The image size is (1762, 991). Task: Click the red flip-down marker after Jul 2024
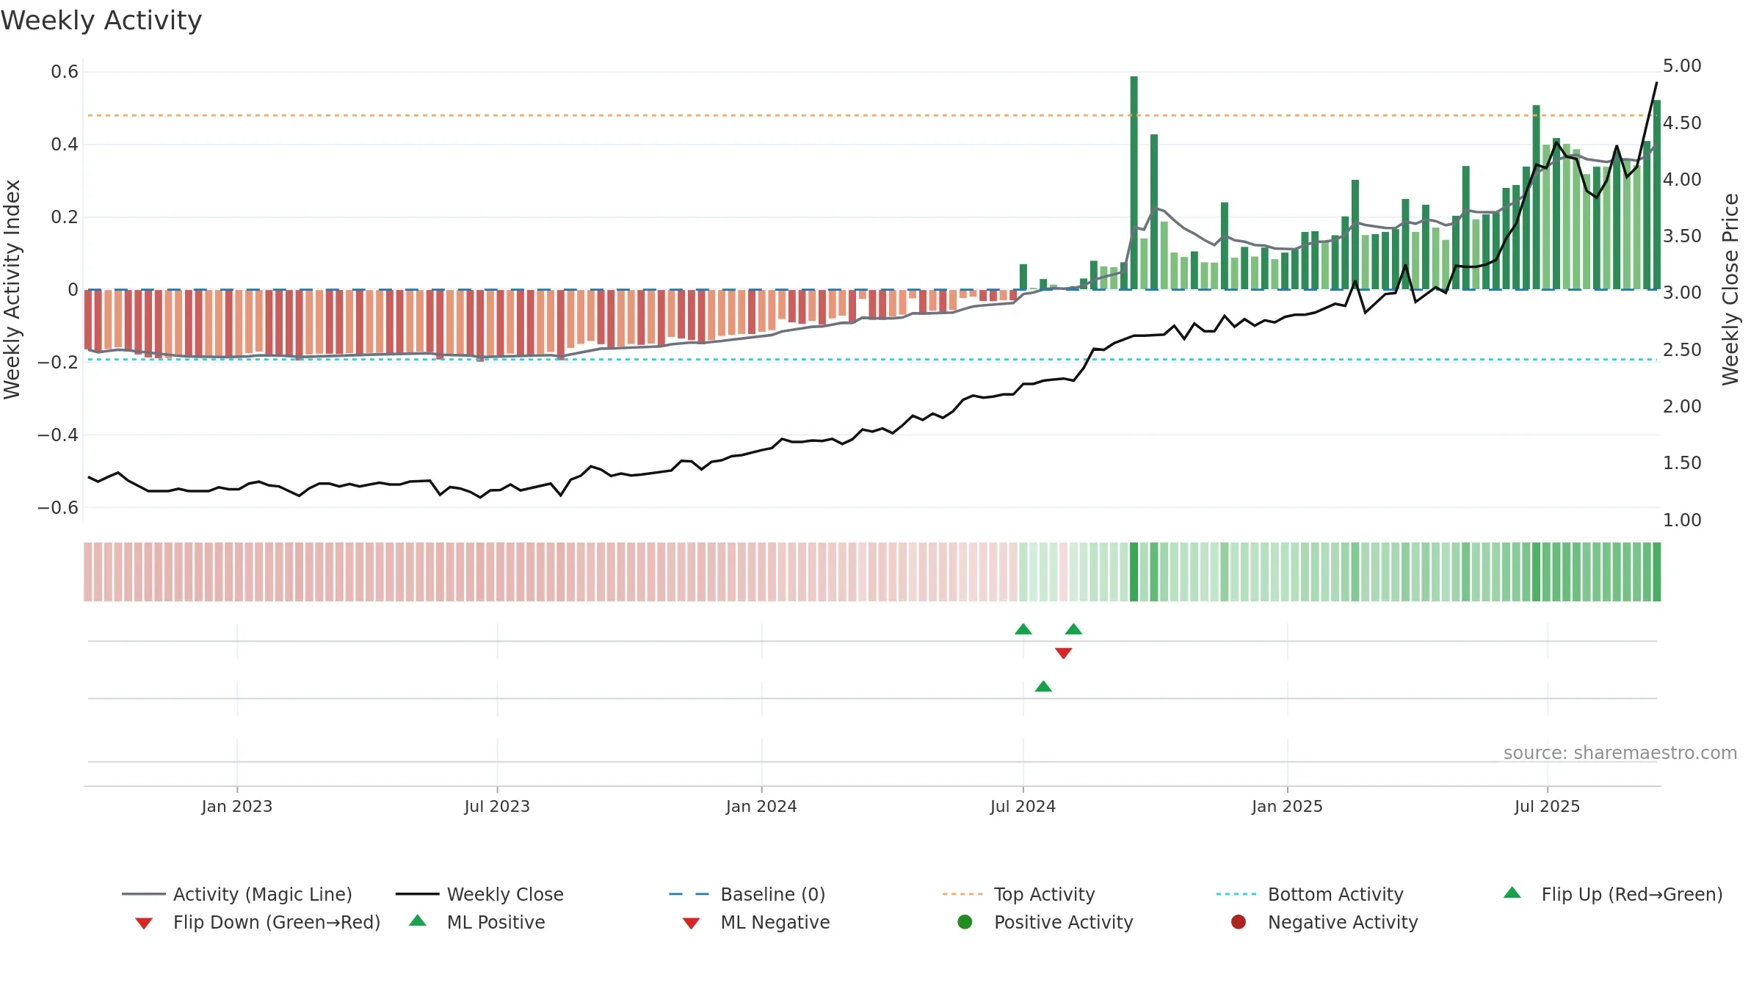pyautogui.click(x=1063, y=653)
